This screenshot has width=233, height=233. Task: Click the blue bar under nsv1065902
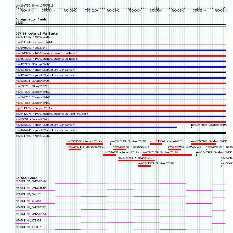click(120, 50)
